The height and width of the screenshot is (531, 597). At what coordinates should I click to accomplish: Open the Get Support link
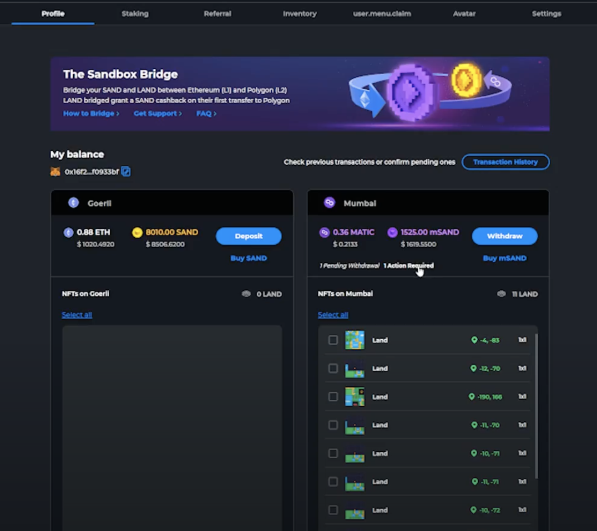pyautogui.click(x=158, y=114)
